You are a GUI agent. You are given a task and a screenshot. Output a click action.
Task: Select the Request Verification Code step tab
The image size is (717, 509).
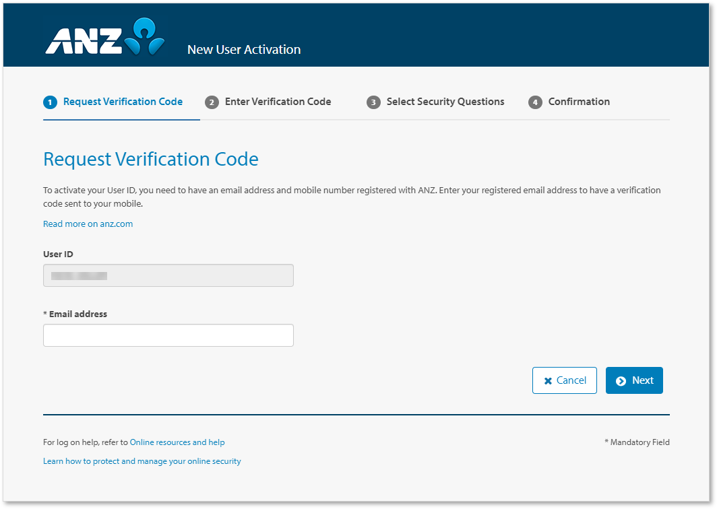tap(122, 102)
